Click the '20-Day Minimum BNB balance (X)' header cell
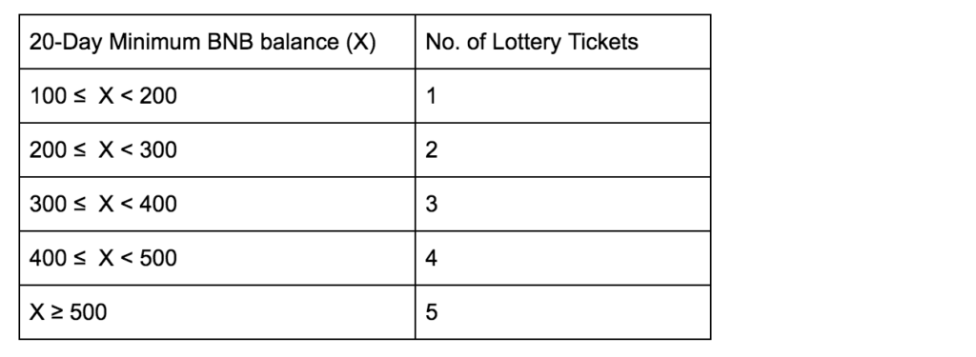The height and width of the screenshot is (357, 976). click(x=217, y=42)
